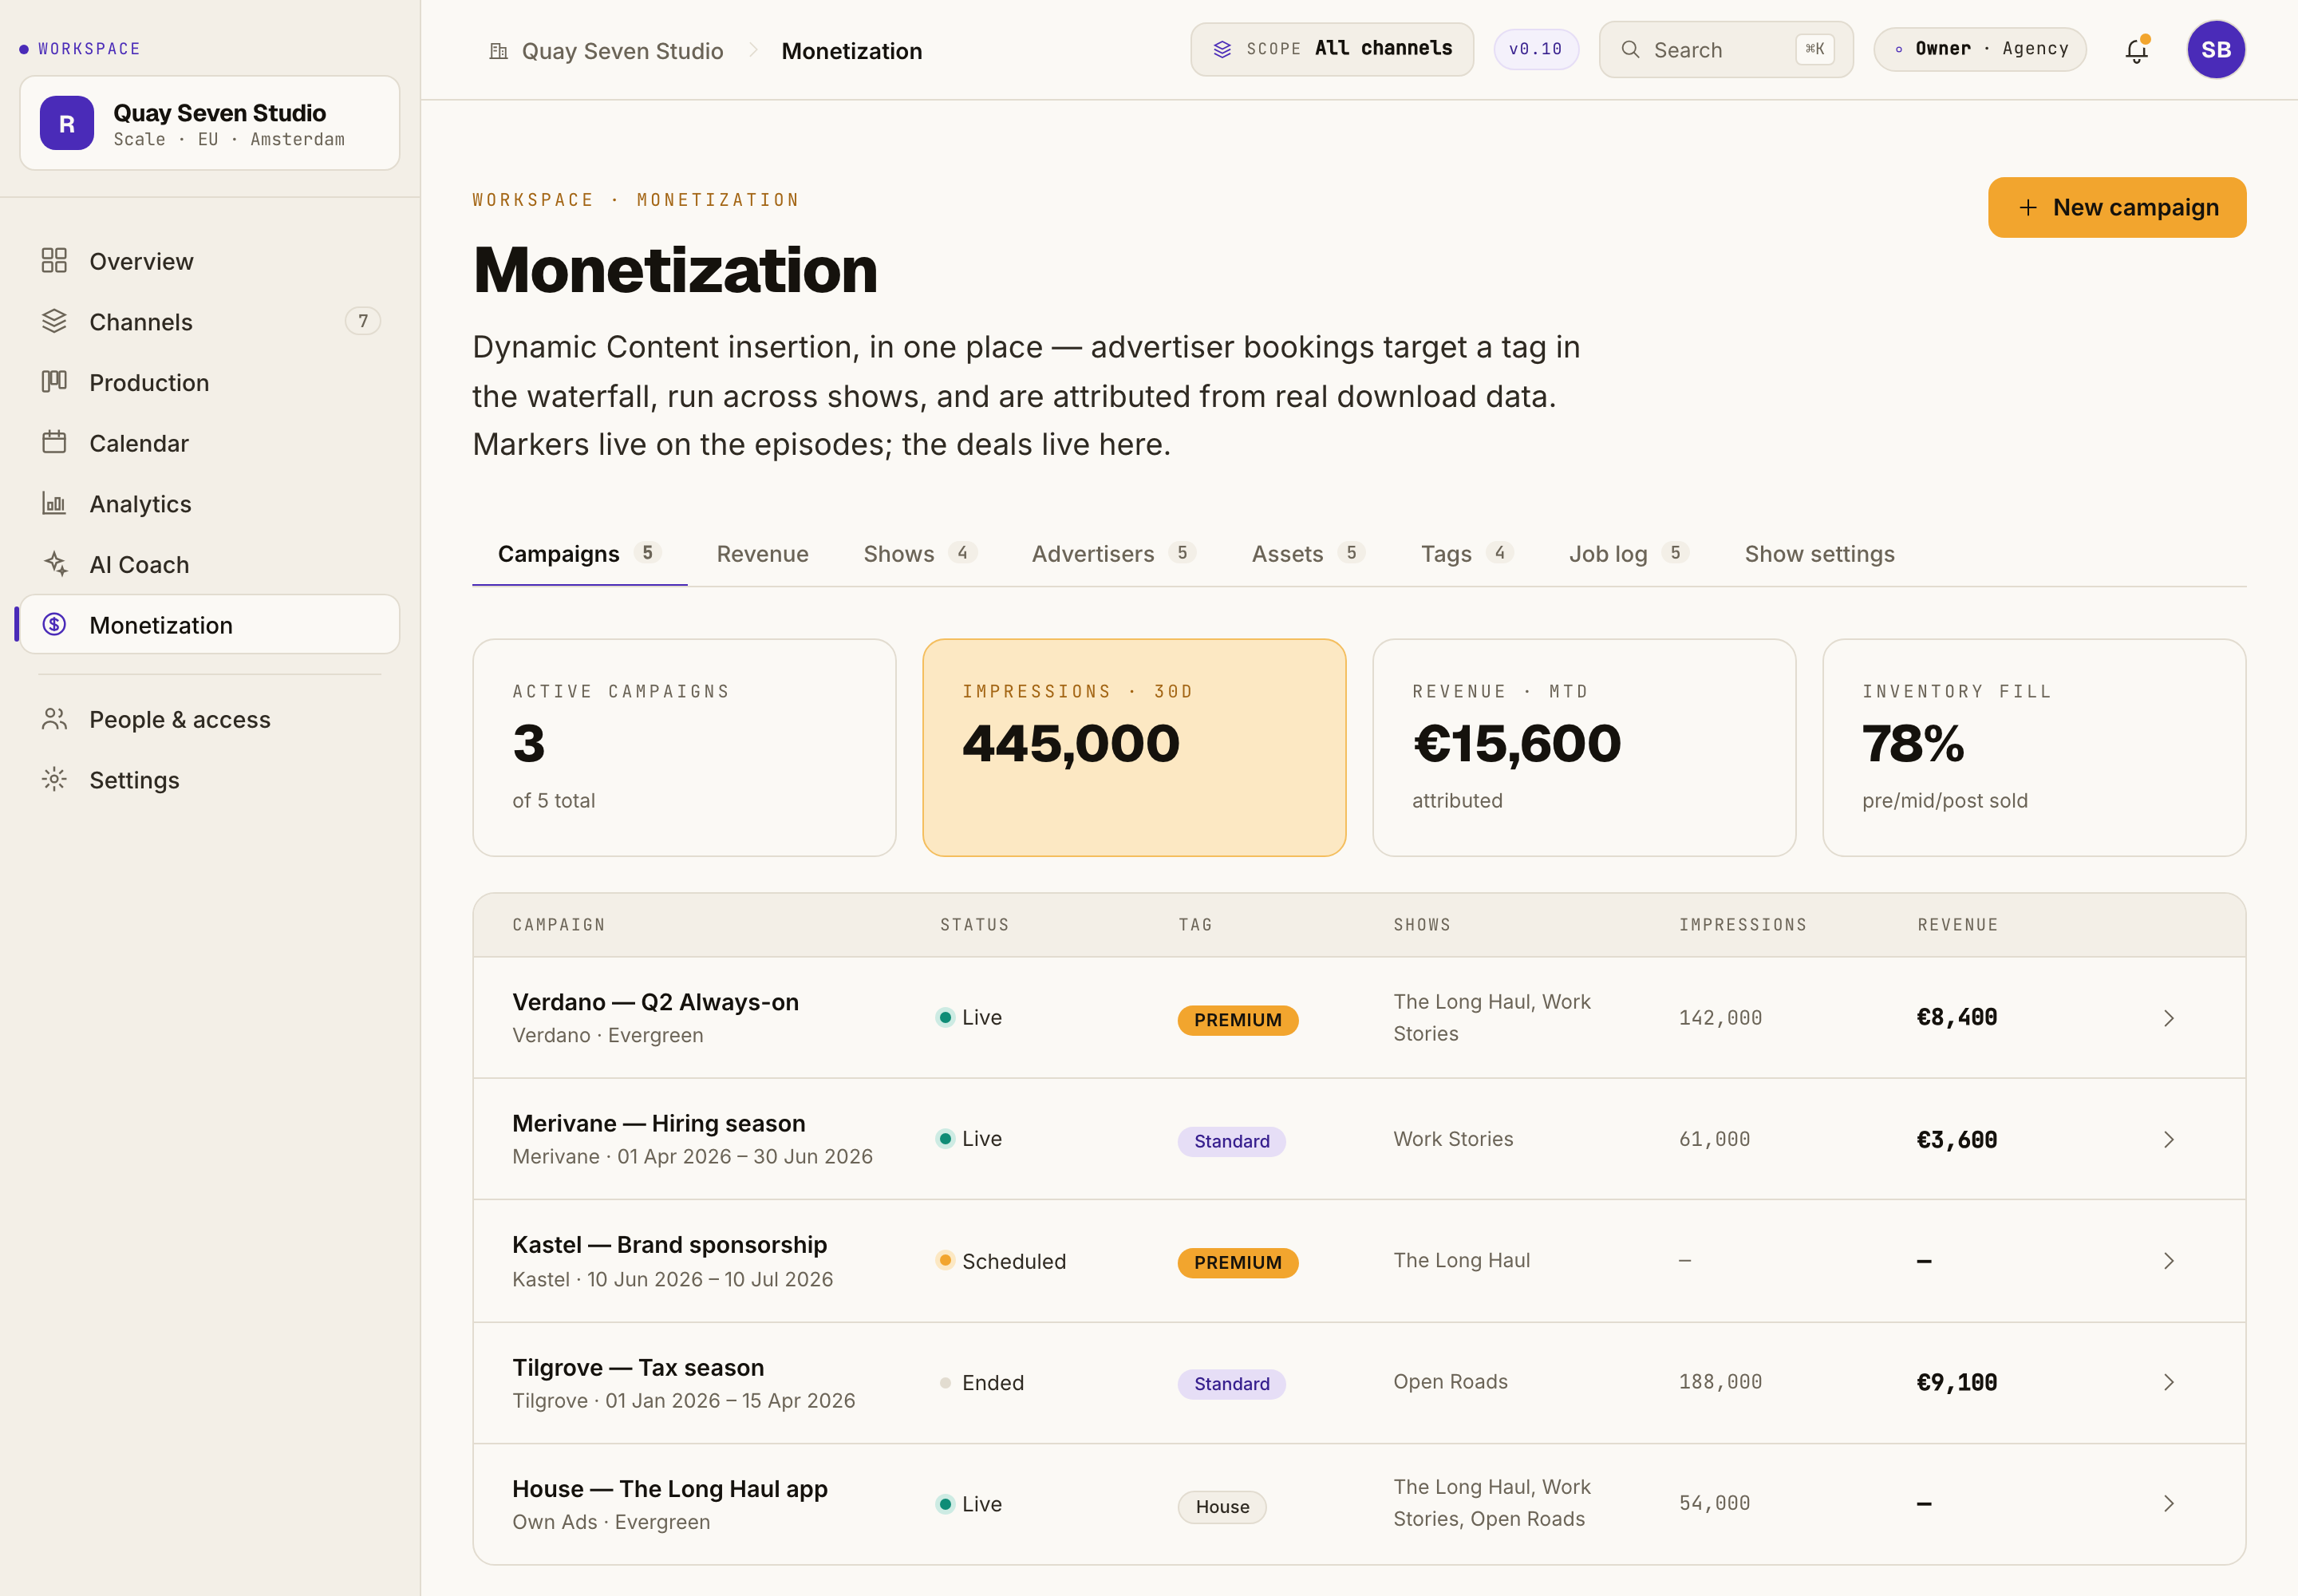Switch to the Campaigns tab
The width and height of the screenshot is (2298, 1596).
[580, 554]
